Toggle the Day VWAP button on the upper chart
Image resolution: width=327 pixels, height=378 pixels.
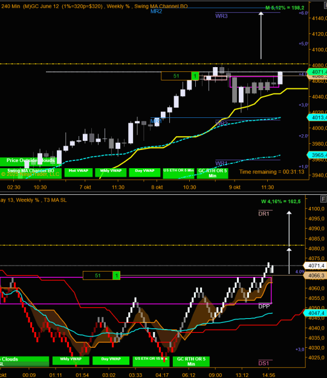tap(144, 172)
